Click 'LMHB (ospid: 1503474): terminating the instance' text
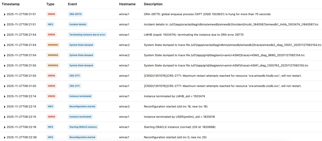322x141 pixels. [x=194, y=35]
